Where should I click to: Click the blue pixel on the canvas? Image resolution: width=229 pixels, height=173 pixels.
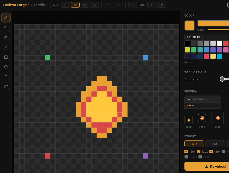[x=146, y=58]
